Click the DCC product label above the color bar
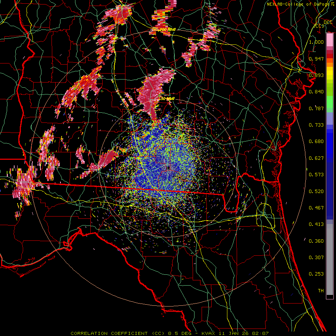The width and height of the screenshot is (336, 336). [328, 22]
